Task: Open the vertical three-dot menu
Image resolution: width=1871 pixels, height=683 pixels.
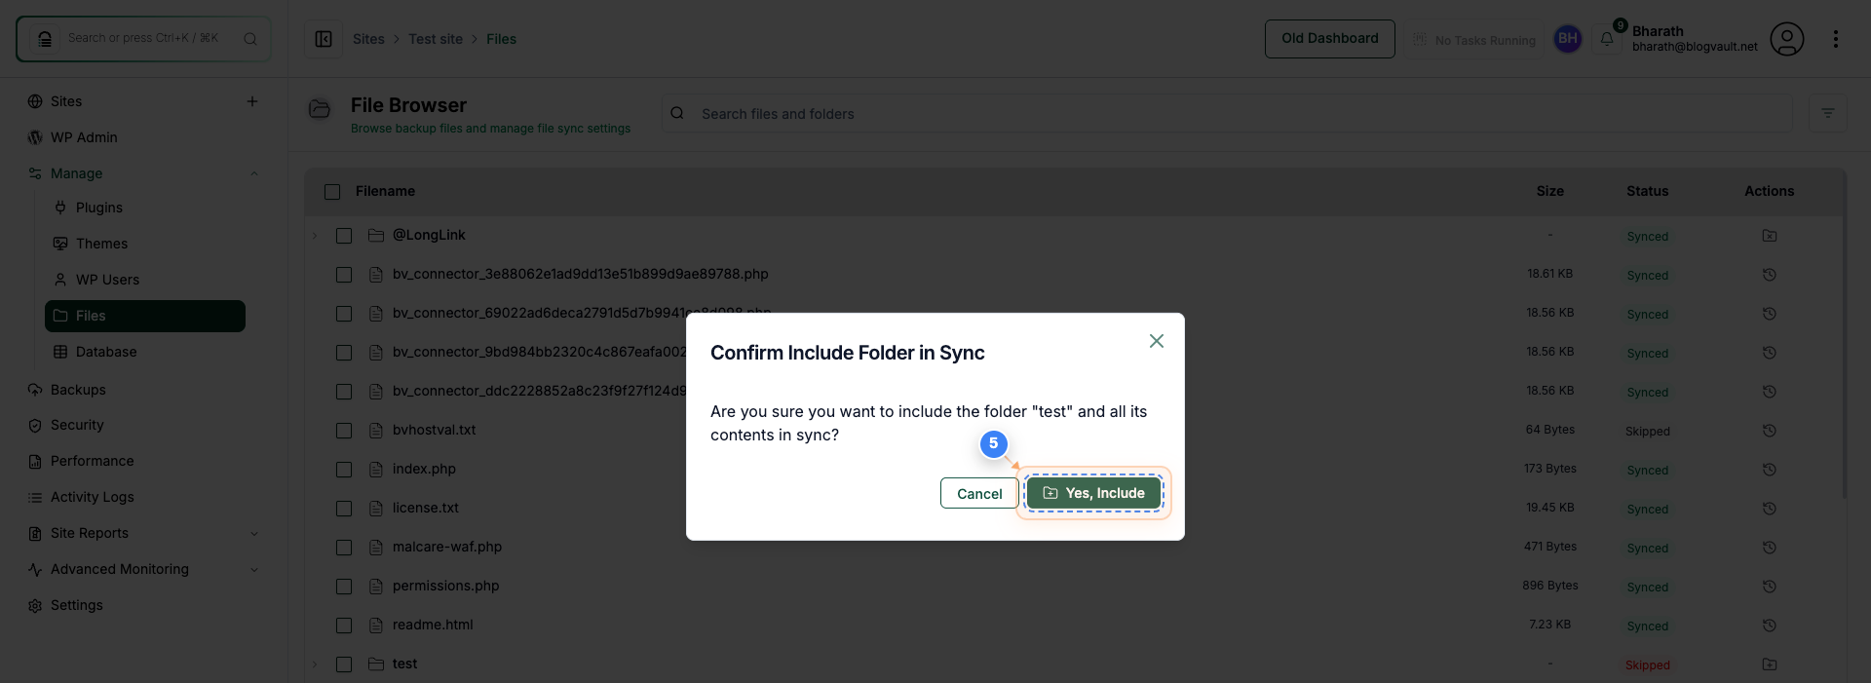Action: (1836, 39)
